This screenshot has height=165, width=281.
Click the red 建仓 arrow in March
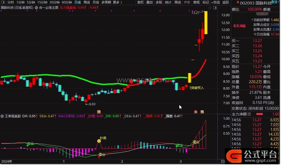pos(193,147)
